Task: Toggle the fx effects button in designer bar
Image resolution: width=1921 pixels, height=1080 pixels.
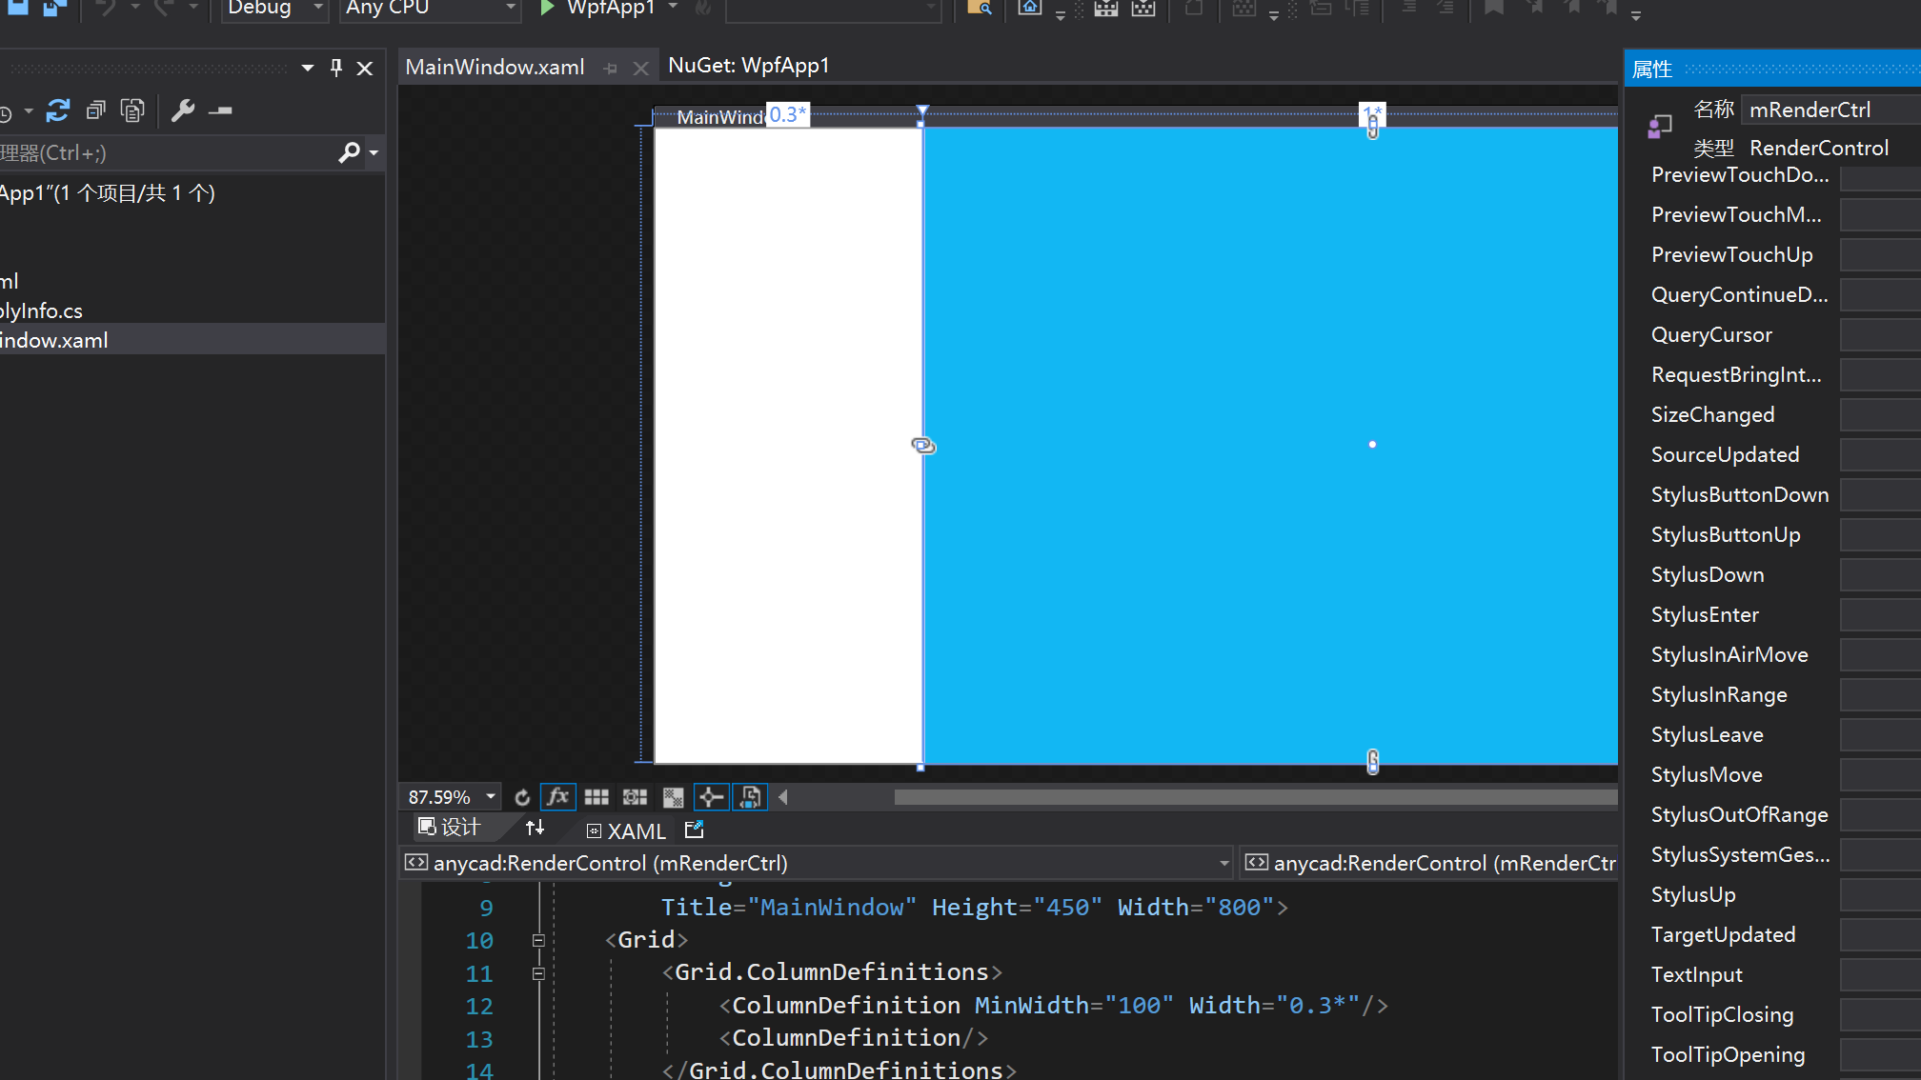Action: coord(558,797)
